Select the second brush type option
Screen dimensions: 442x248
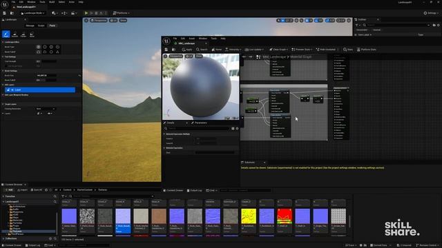(x=45, y=47)
